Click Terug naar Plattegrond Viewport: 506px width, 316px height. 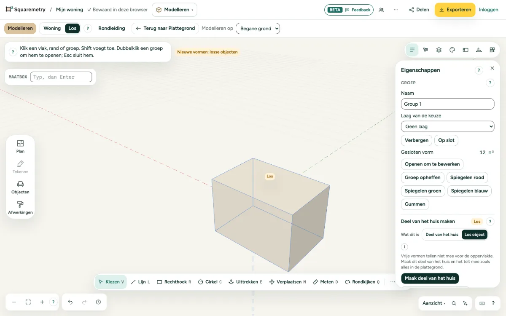coord(165,28)
